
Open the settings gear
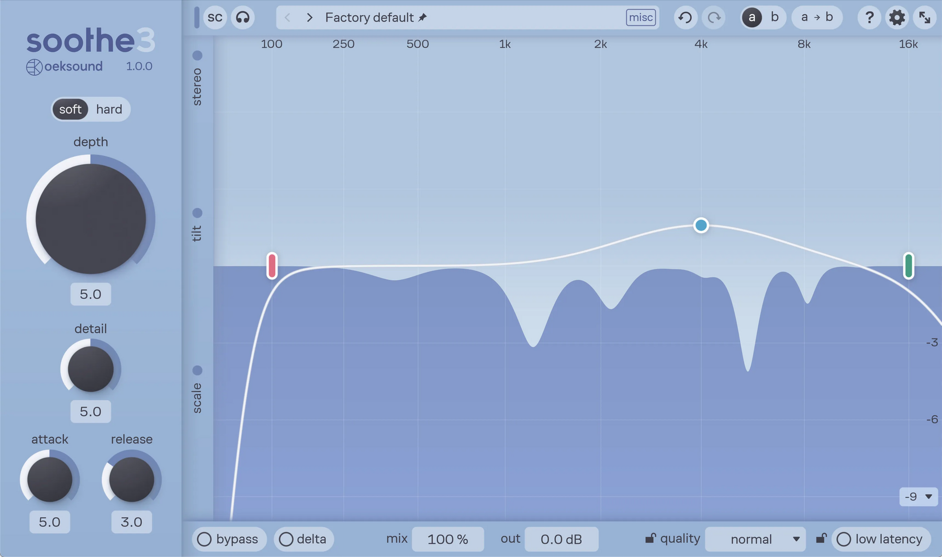(897, 17)
